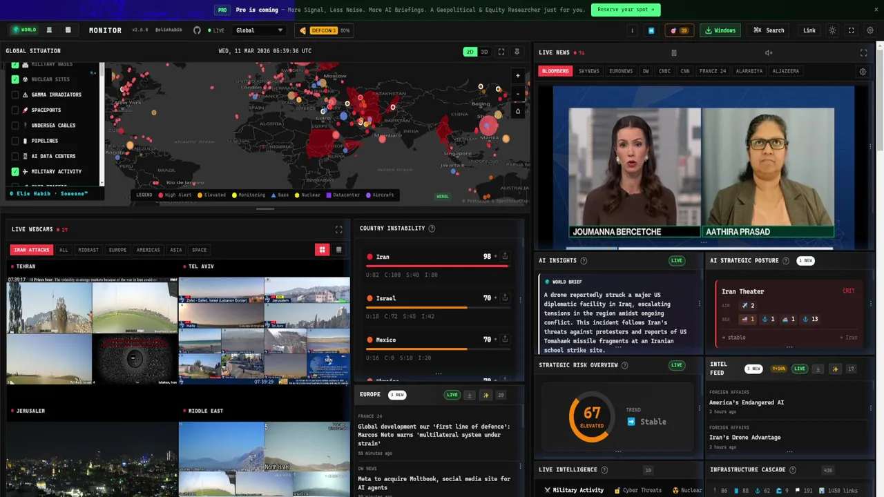Image resolution: width=884 pixels, height=497 pixels.
Task: Enable the Spaceports layer
Action: click(15, 110)
